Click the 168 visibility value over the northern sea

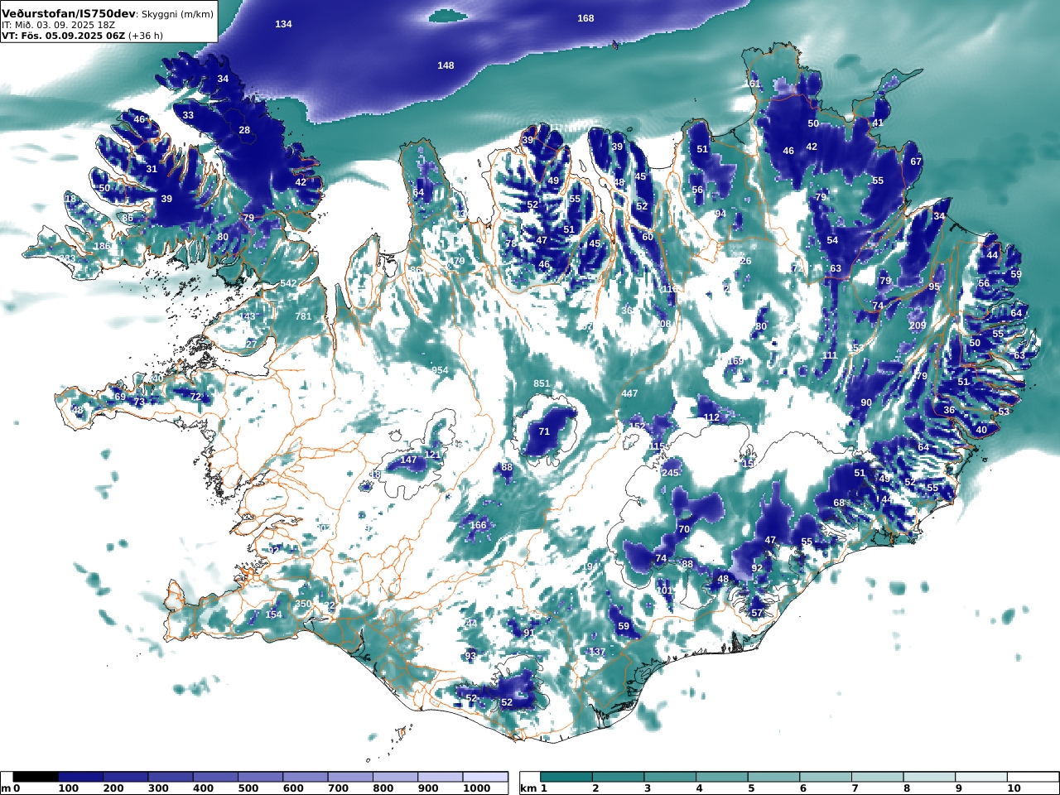(585, 18)
